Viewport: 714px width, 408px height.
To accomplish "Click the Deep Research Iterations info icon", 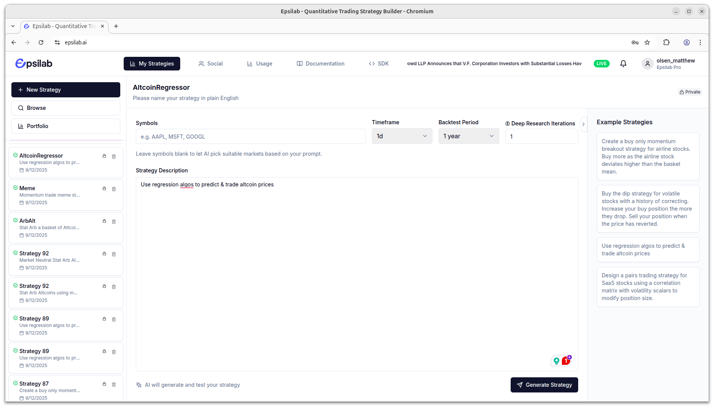I will pos(508,124).
